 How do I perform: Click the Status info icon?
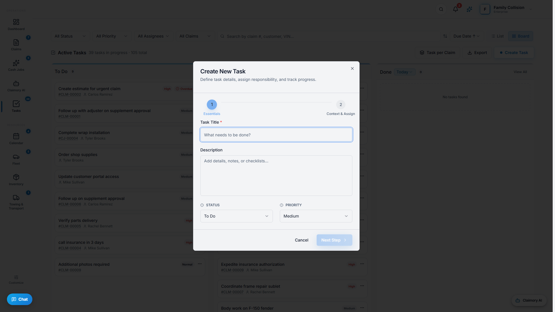[202, 205]
